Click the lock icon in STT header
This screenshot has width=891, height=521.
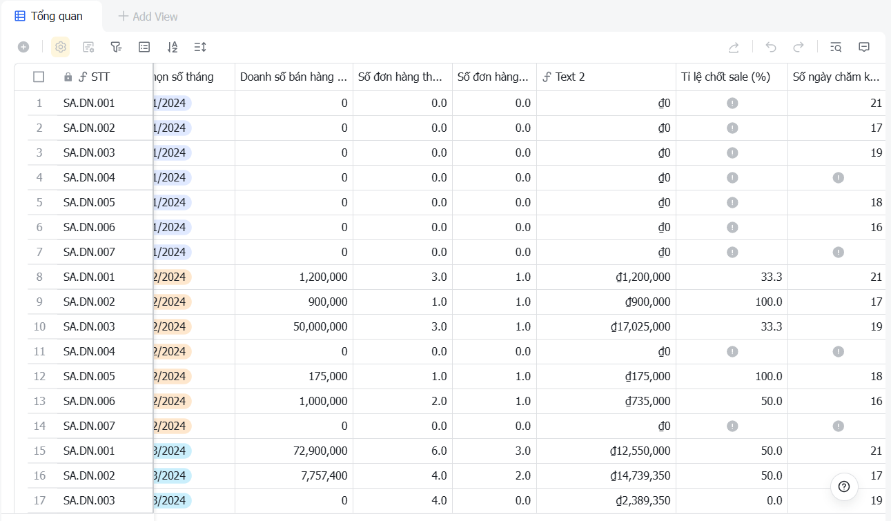point(68,77)
